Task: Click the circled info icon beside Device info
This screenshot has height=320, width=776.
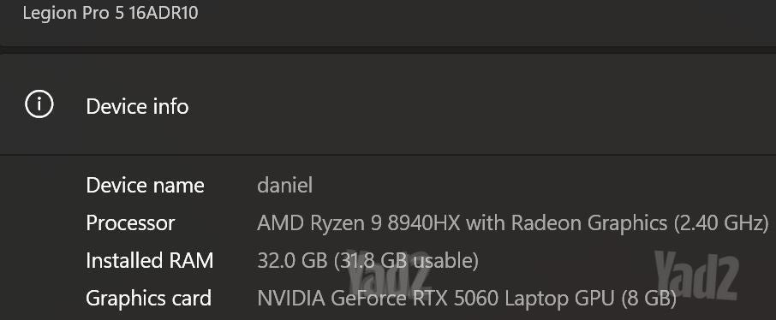Action: coord(39,105)
